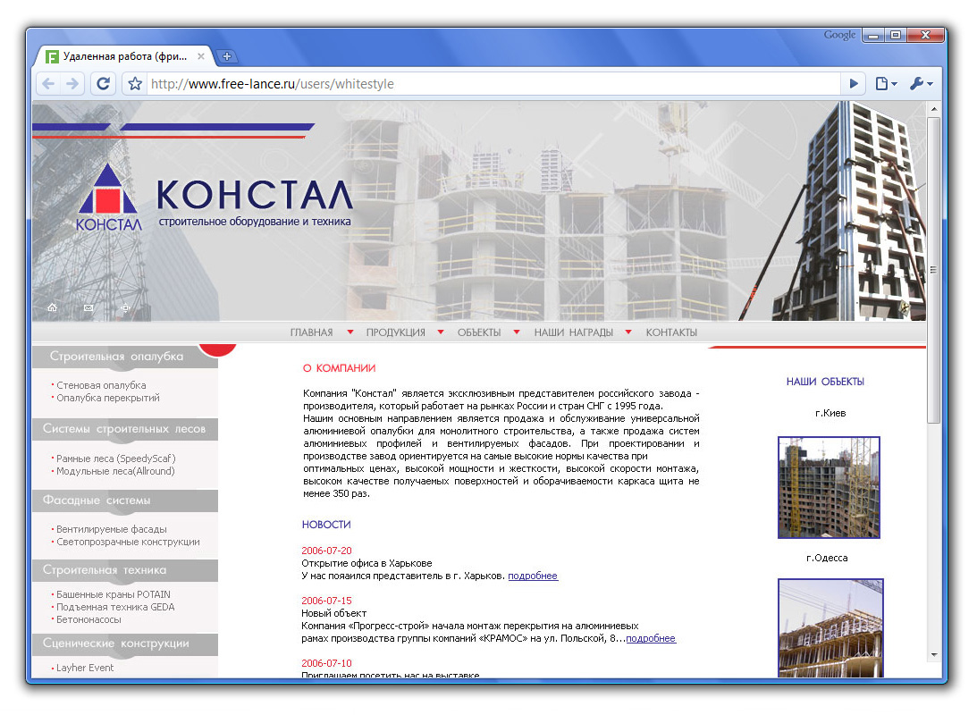
Task: Select Сценические конструкции sidebar heading
Action: 116,643
